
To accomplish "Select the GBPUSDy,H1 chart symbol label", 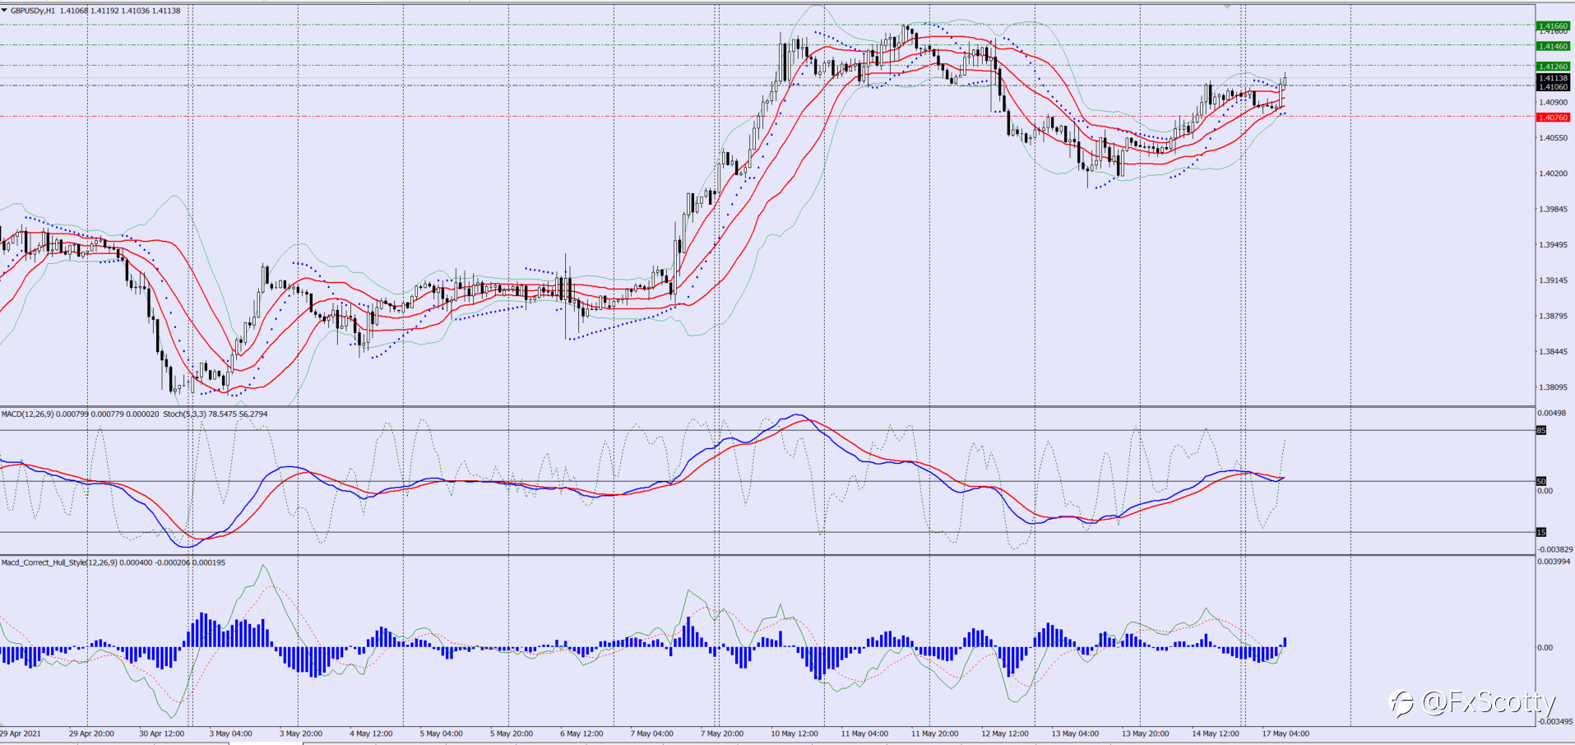I will [33, 11].
